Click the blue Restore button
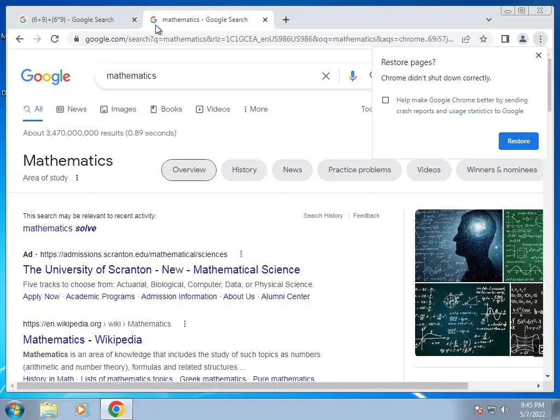 [518, 141]
